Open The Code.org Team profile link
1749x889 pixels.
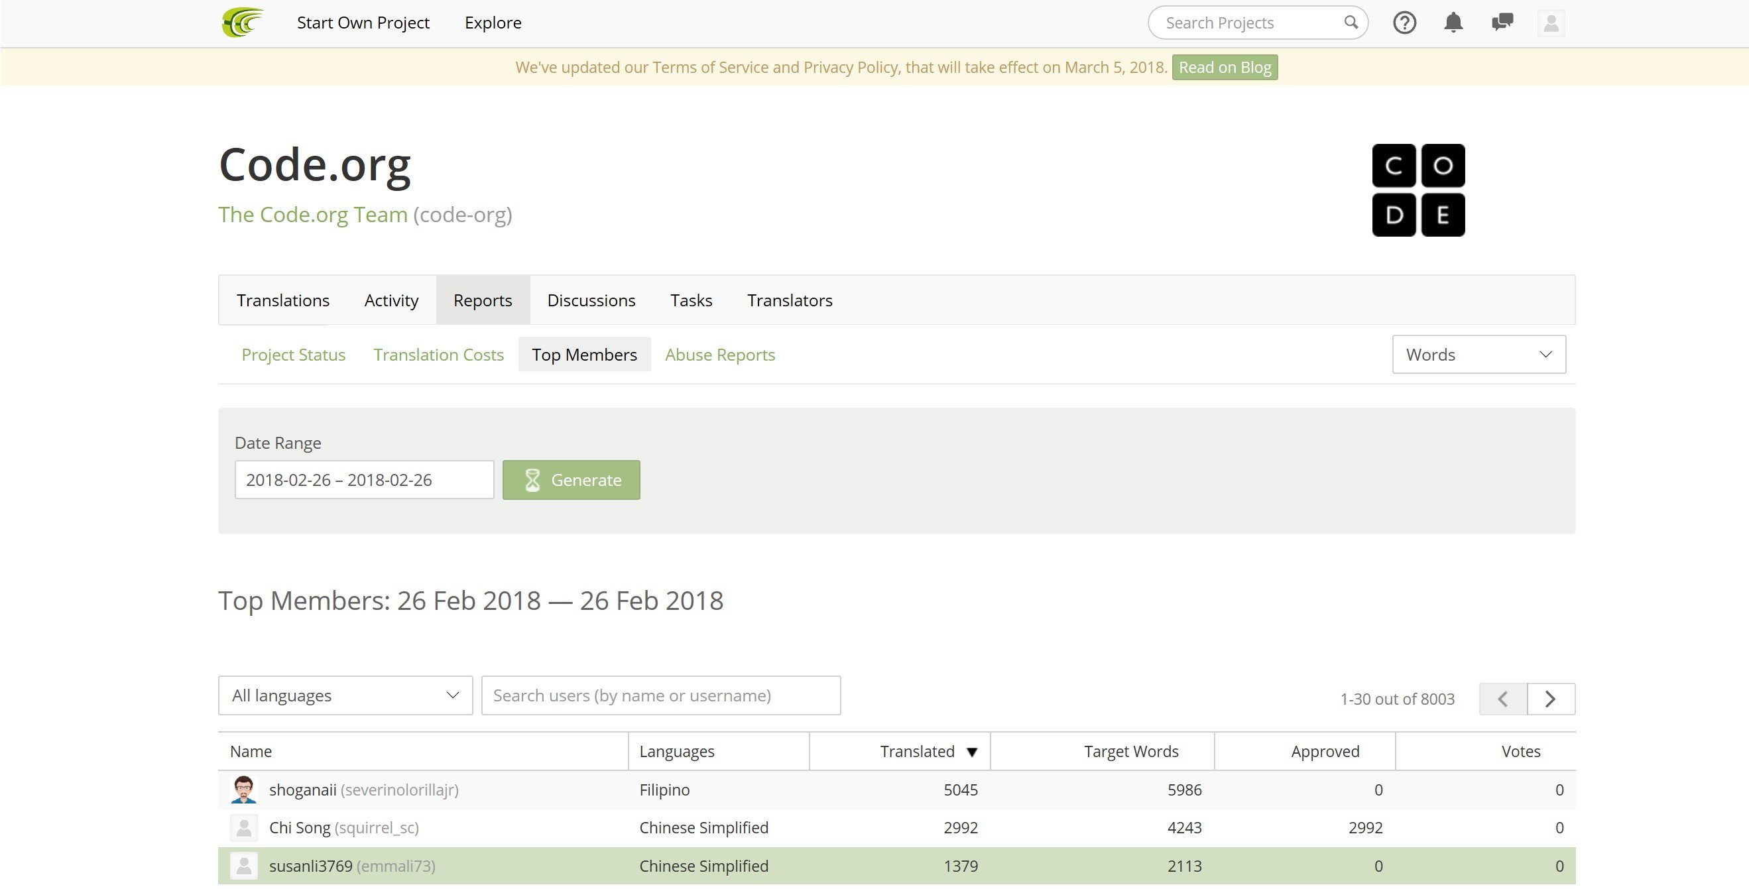coord(313,215)
